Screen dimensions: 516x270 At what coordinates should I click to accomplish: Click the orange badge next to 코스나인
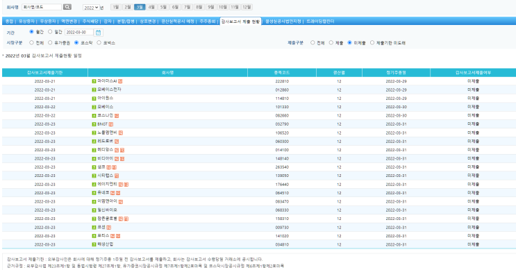[117, 116]
